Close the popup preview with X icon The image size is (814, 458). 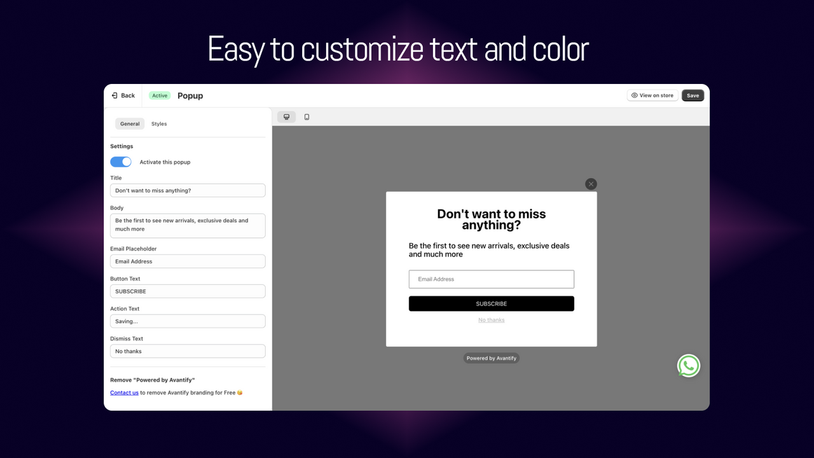[x=591, y=184]
